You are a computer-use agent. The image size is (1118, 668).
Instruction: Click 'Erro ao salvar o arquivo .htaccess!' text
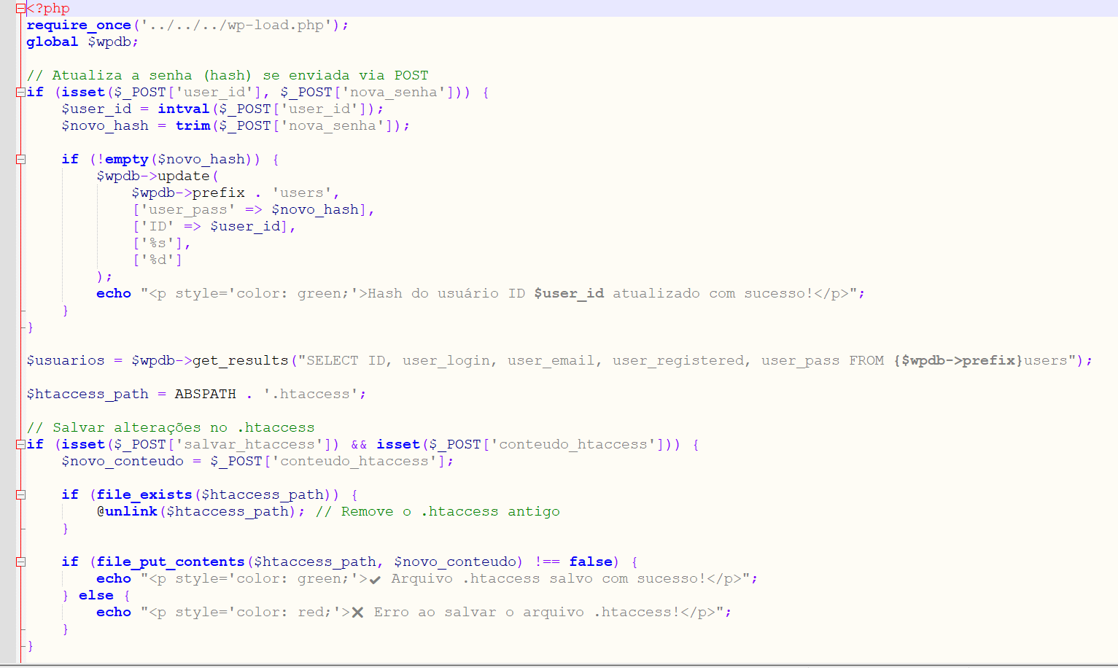(527, 613)
